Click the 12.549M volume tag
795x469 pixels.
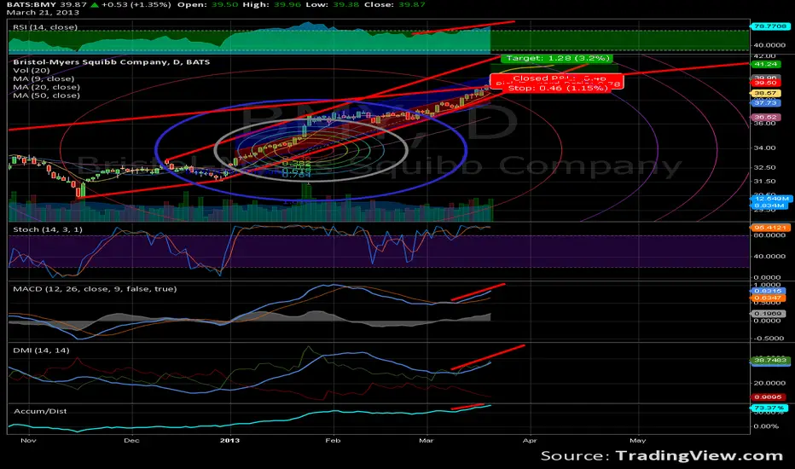(770, 199)
